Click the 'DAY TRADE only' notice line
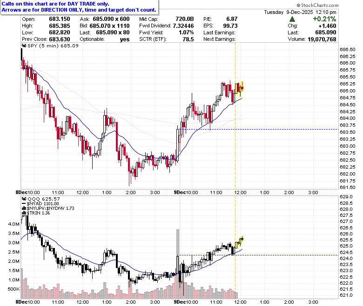This screenshot has width=363, height=306. [55, 4]
